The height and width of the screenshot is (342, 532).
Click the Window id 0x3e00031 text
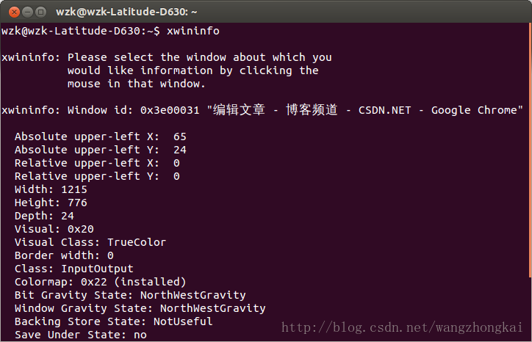(x=133, y=110)
